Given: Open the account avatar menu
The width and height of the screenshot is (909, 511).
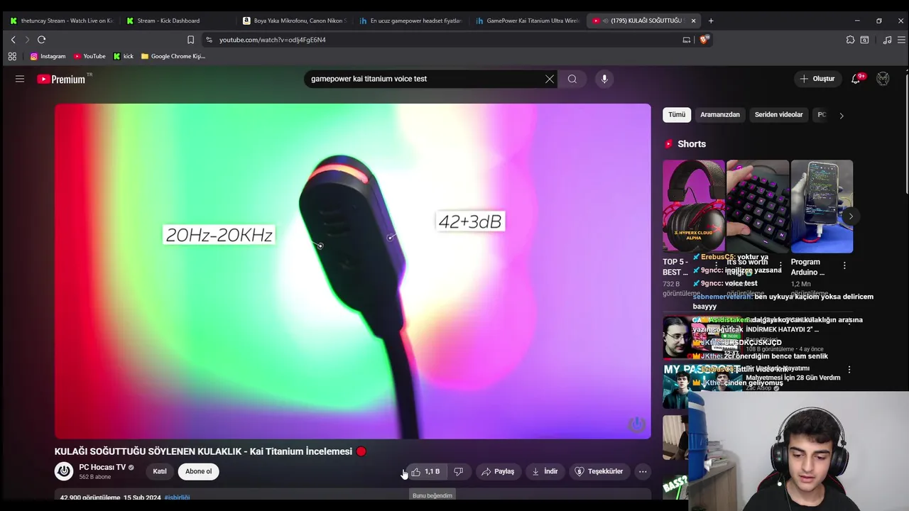Looking at the screenshot, I should click(x=883, y=79).
